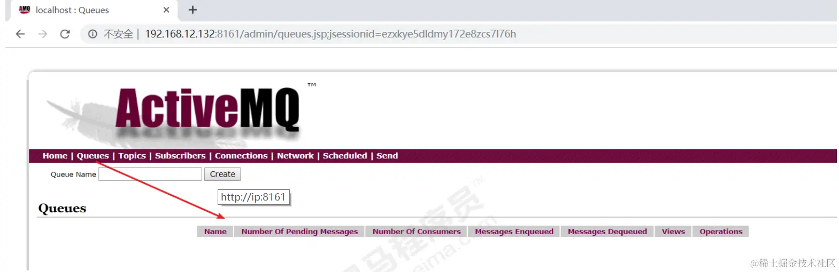Click the browser back arrow
The height and width of the screenshot is (272, 839).
point(20,34)
